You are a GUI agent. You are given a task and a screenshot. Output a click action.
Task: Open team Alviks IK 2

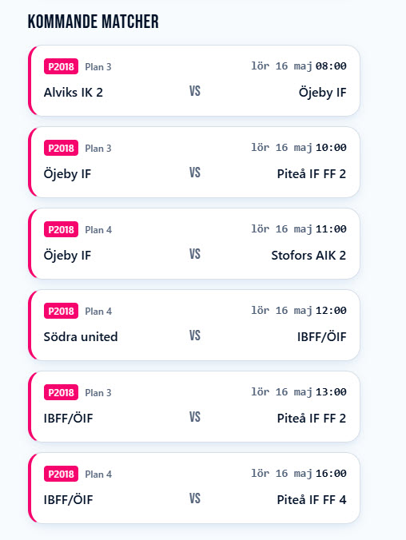(74, 93)
